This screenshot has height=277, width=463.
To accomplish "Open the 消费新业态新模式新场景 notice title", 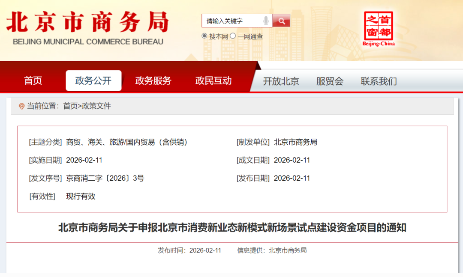I will click(231, 228).
